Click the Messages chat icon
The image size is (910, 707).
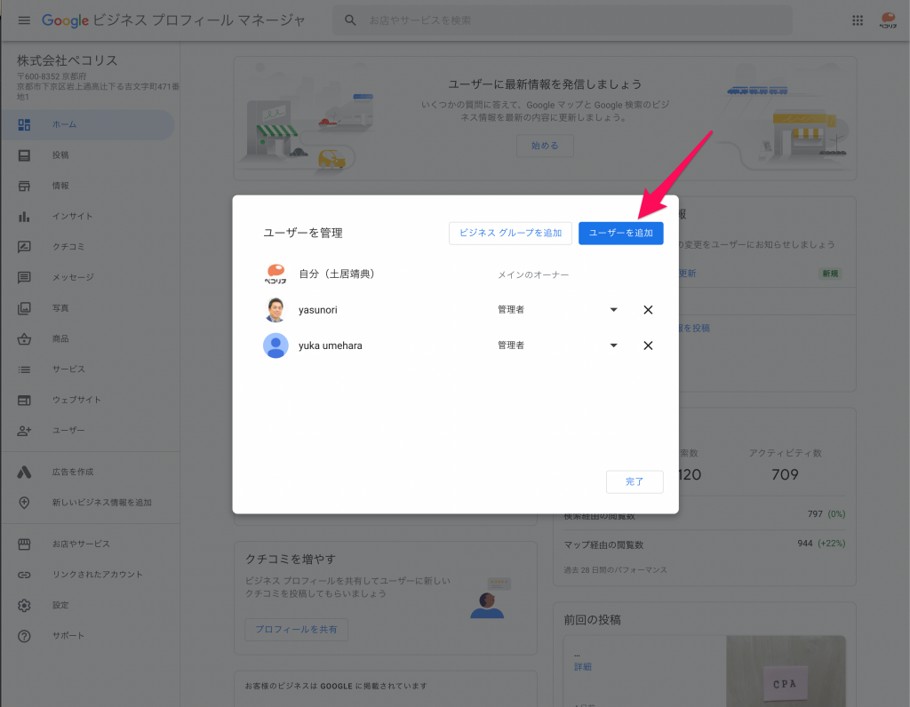(x=24, y=278)
